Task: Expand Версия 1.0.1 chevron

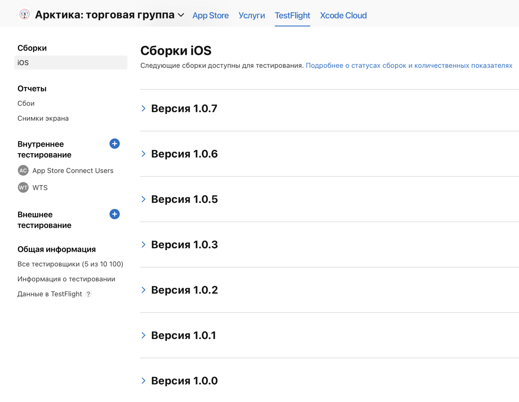Action: 143,335
